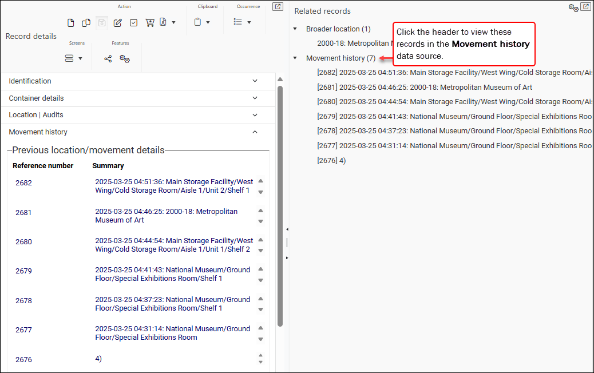Open reference number 2679 link
The image size is (594, 373).
point(23,271)
